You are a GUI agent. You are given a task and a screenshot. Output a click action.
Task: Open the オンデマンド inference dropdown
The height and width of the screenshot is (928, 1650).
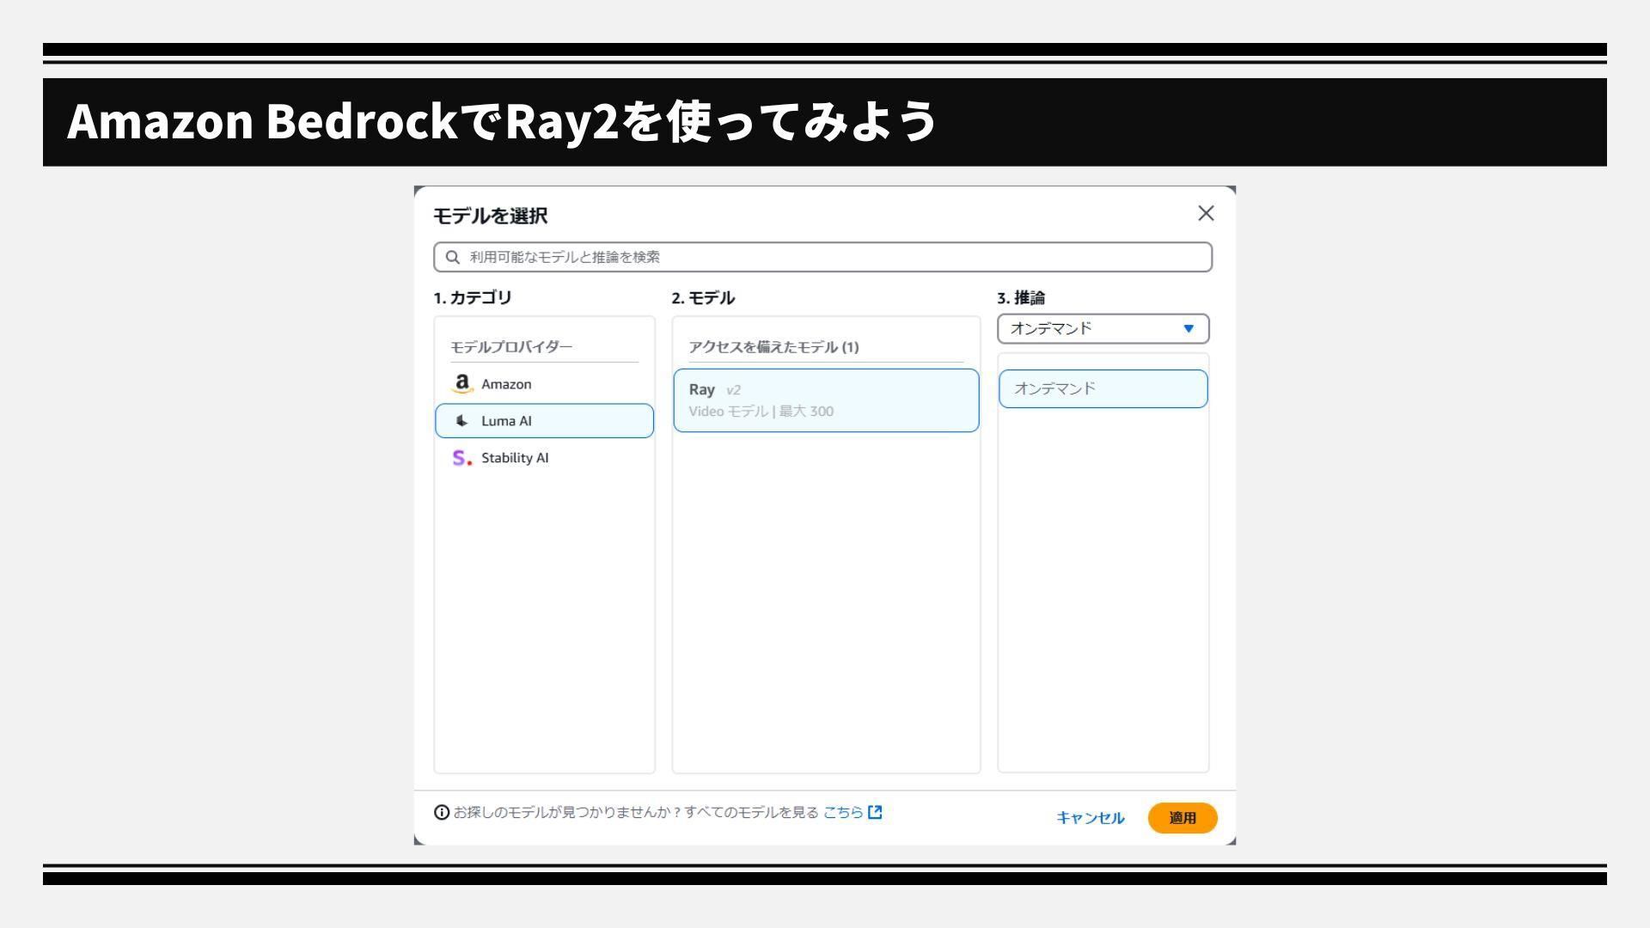pos(1103,328)
